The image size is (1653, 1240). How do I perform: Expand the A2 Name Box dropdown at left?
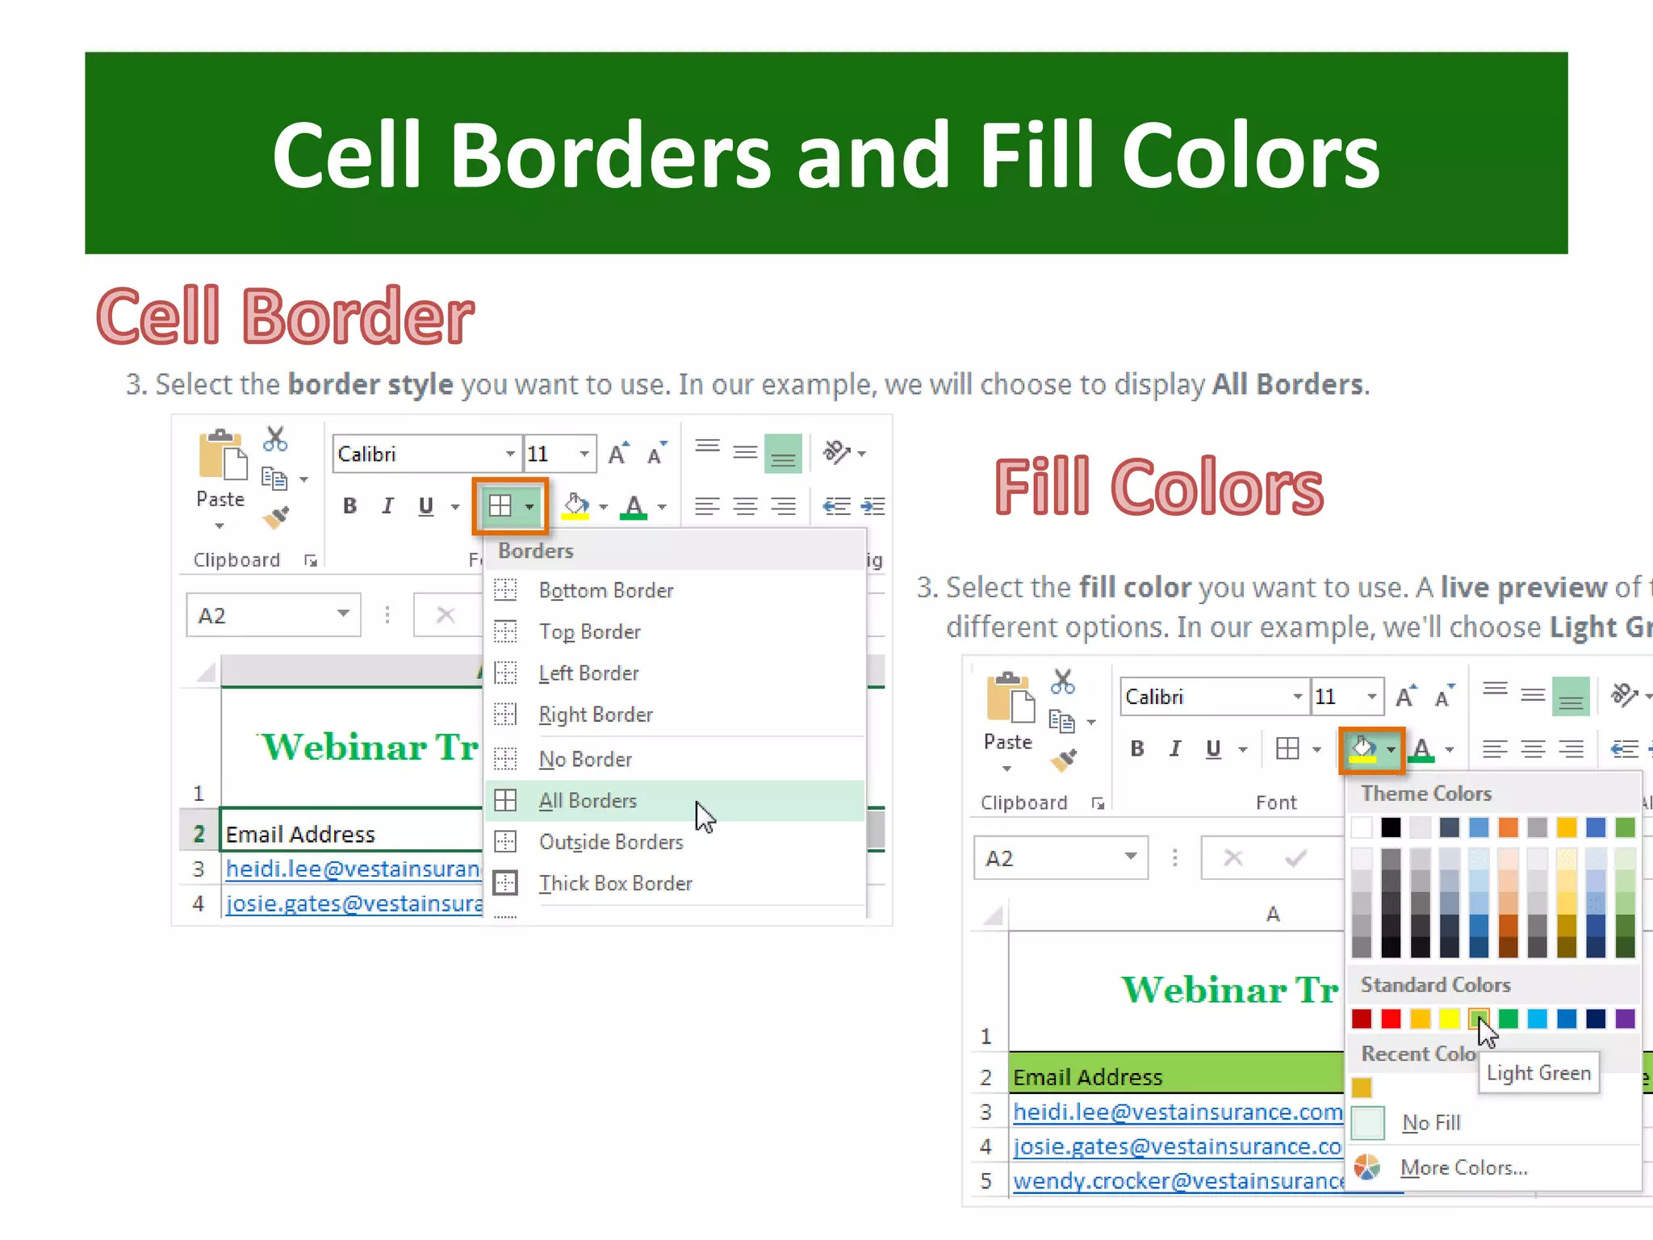[343, 614]
